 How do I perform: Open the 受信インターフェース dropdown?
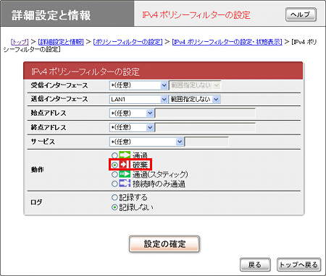point(138,85)
